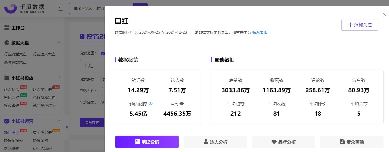Collapse the 数据大盘 section chevron
This screenshot has width=389, height=152.
coord(59,42)
